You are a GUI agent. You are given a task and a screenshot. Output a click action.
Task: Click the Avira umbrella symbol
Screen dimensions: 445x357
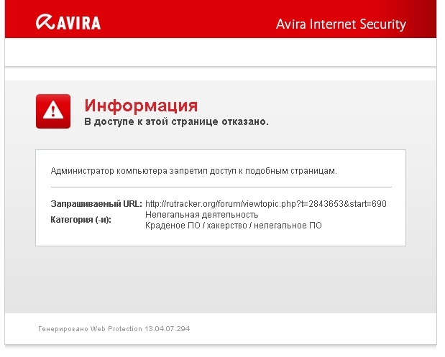tap(45, 22)
